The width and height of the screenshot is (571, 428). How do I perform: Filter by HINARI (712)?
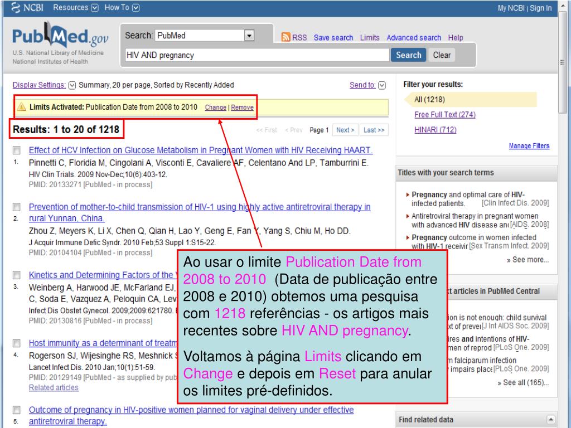pyautogui.click(x=435, y=130)
